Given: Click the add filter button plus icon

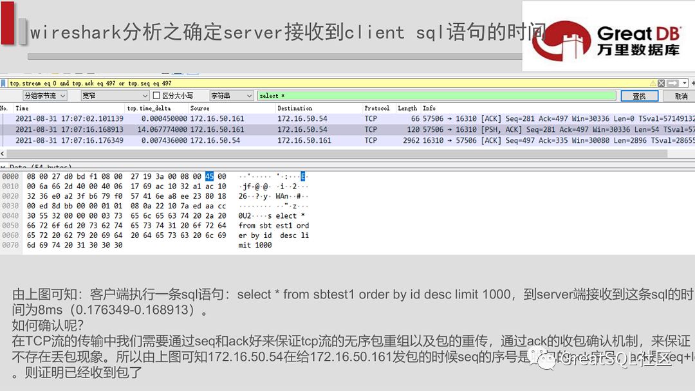Looking at the screenshot, I should (x=693, y=83).
